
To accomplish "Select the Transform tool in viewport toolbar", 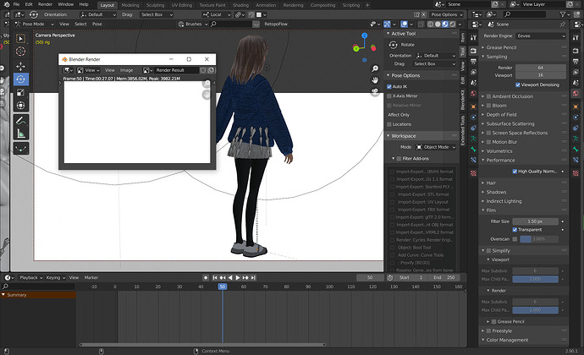I will point(20,106).
